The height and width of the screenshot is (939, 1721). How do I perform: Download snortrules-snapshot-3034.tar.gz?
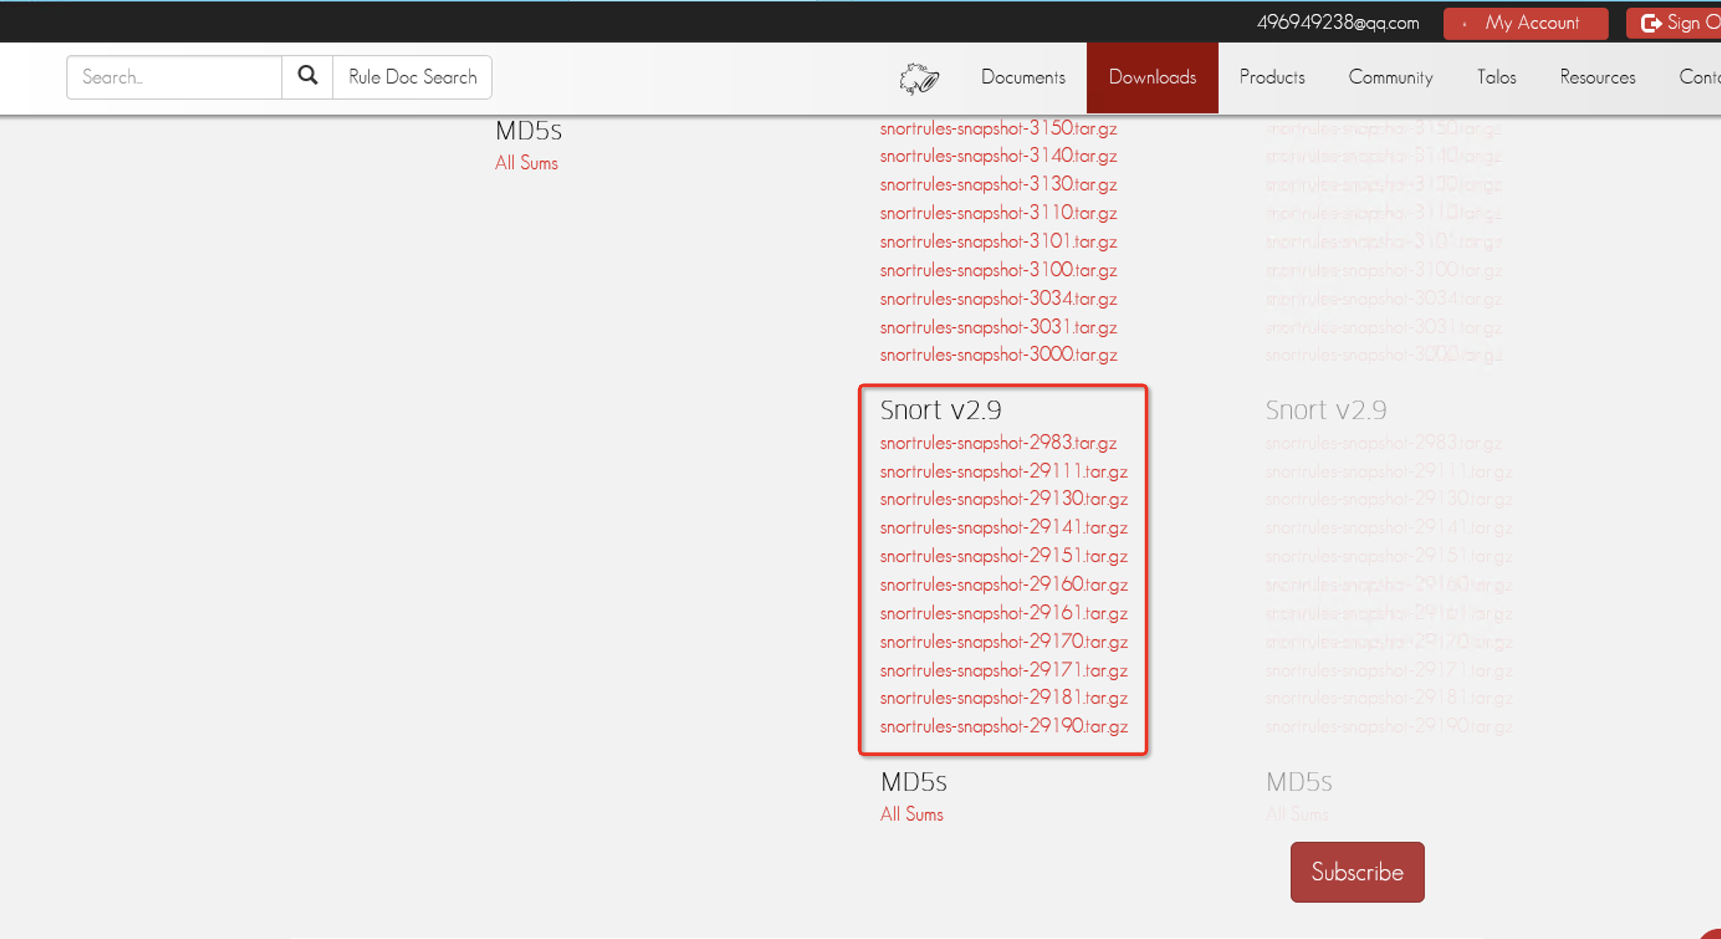pyautogui.click(x=998, y=298)
